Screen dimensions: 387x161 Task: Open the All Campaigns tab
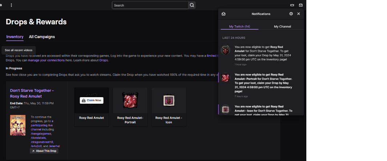(x=42, y=37)
